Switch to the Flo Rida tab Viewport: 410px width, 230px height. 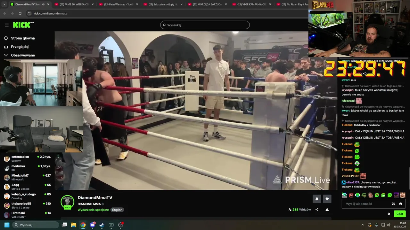coord(292,4)
